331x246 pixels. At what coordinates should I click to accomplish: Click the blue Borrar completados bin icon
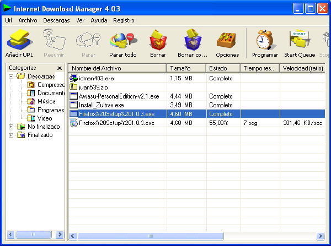pyautogui.click(x=193, y=40)
